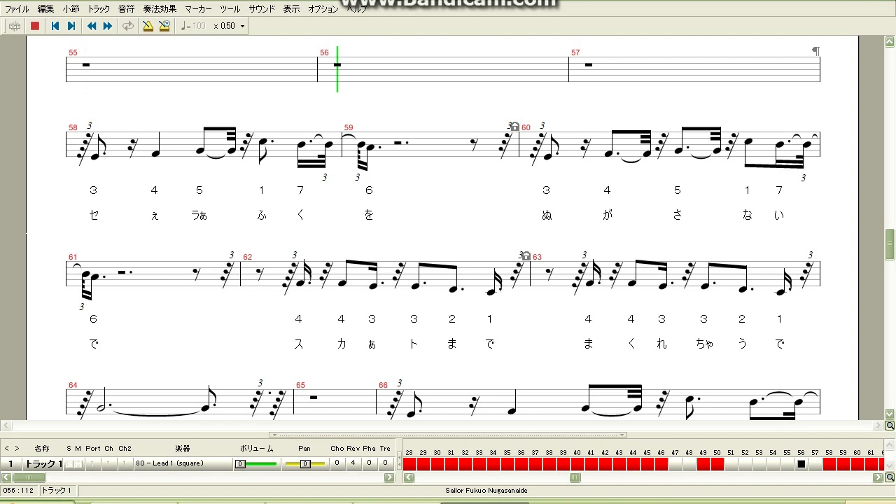Open the x 0.50 playback speed dropdown
896x504 pixels.
click(x=242, y=26)
